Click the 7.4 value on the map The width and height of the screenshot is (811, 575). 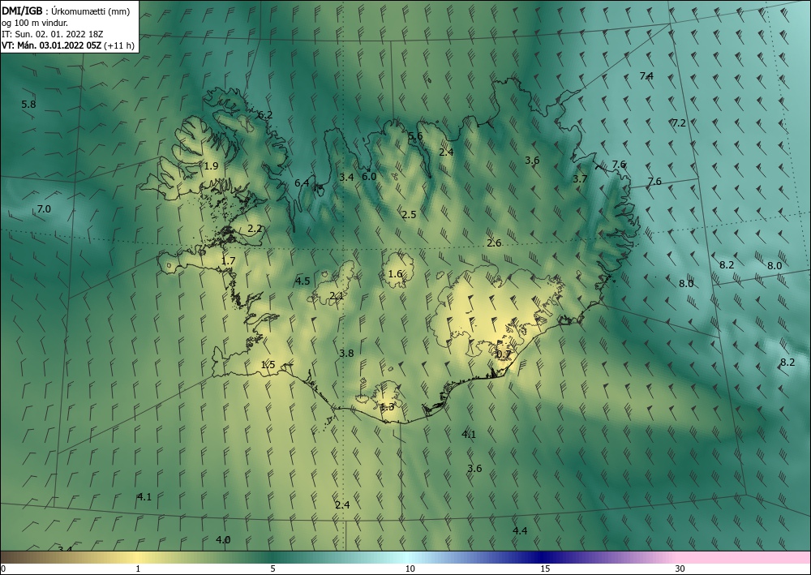pos(646,76)
